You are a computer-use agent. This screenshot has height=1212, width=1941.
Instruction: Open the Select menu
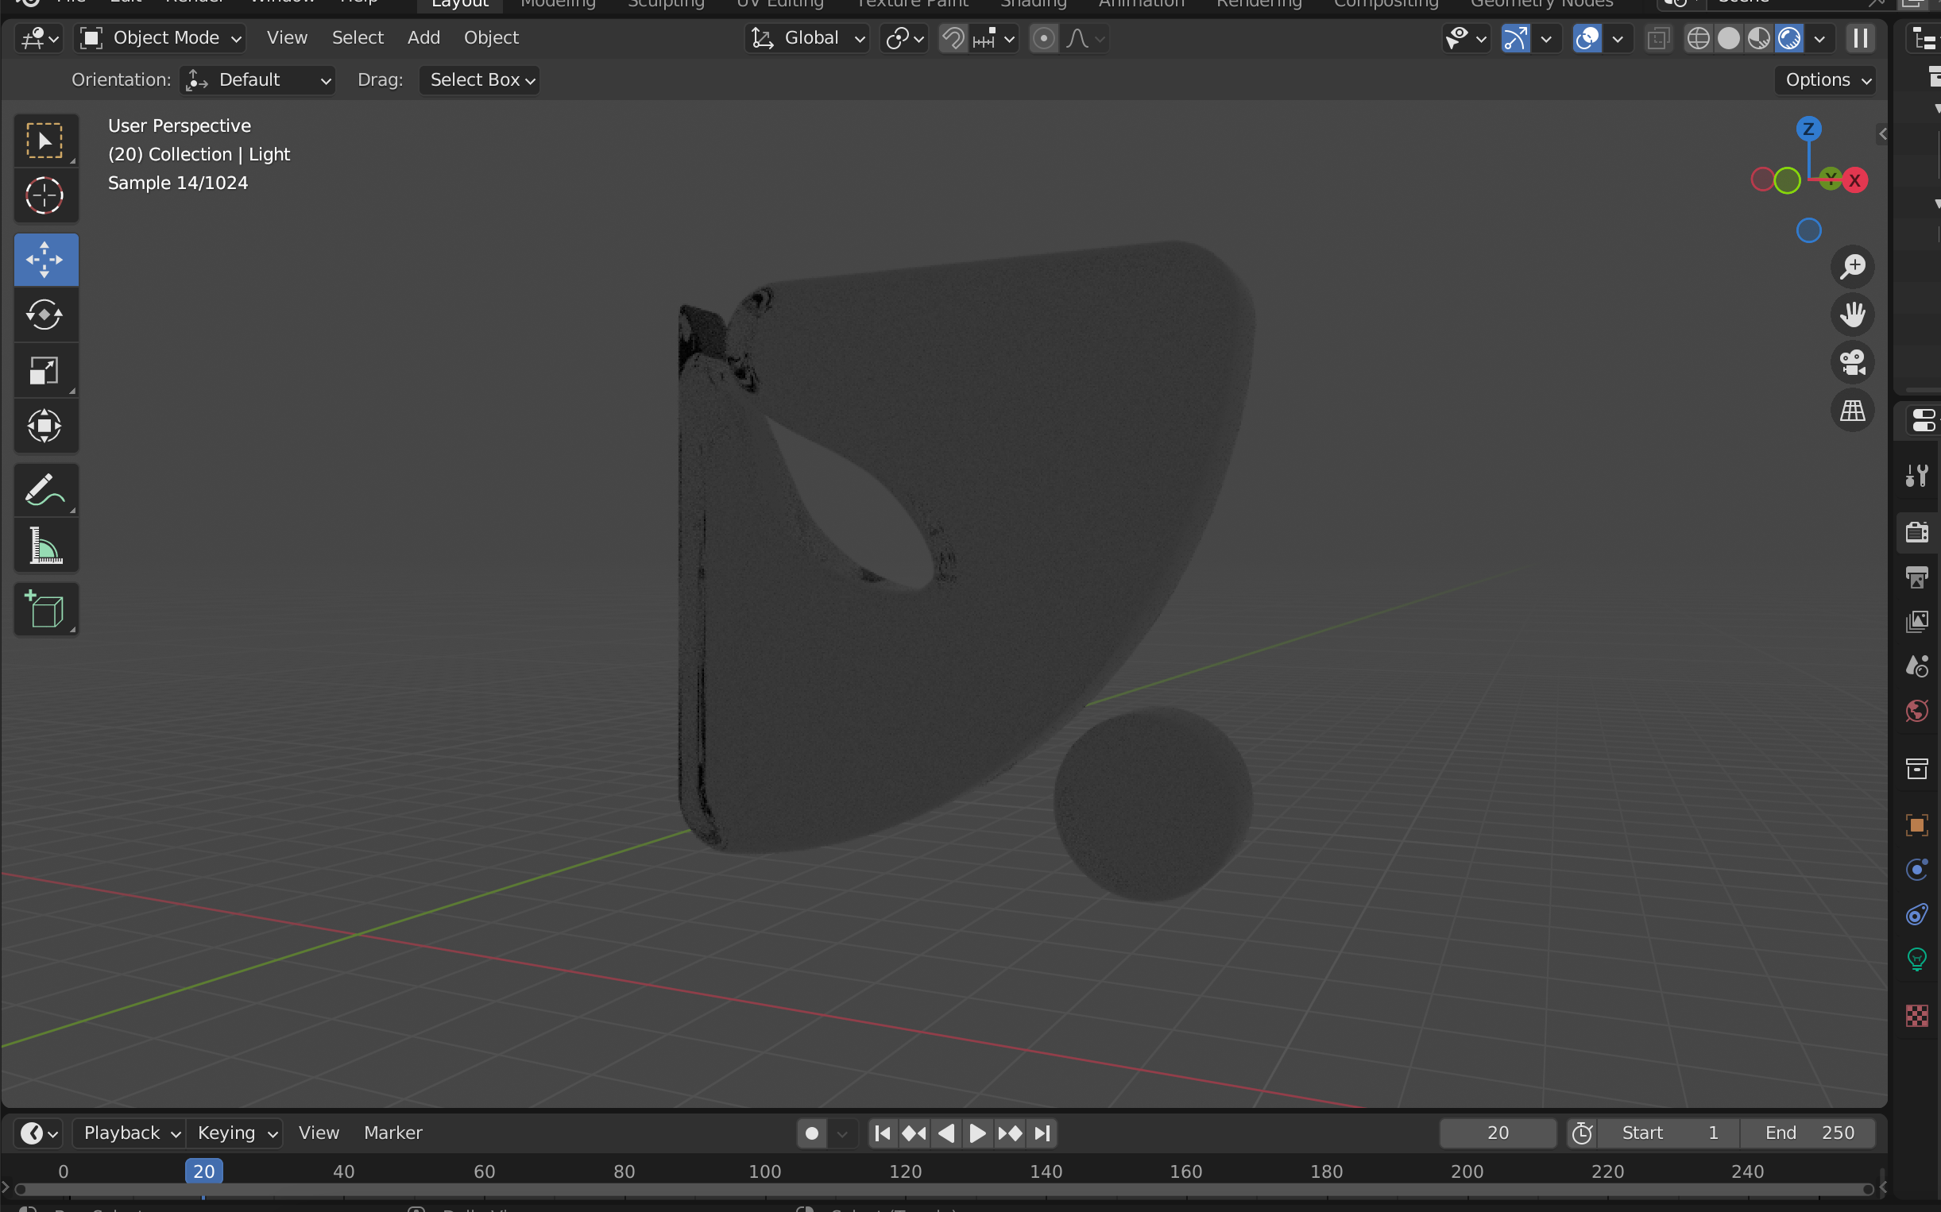358,37
